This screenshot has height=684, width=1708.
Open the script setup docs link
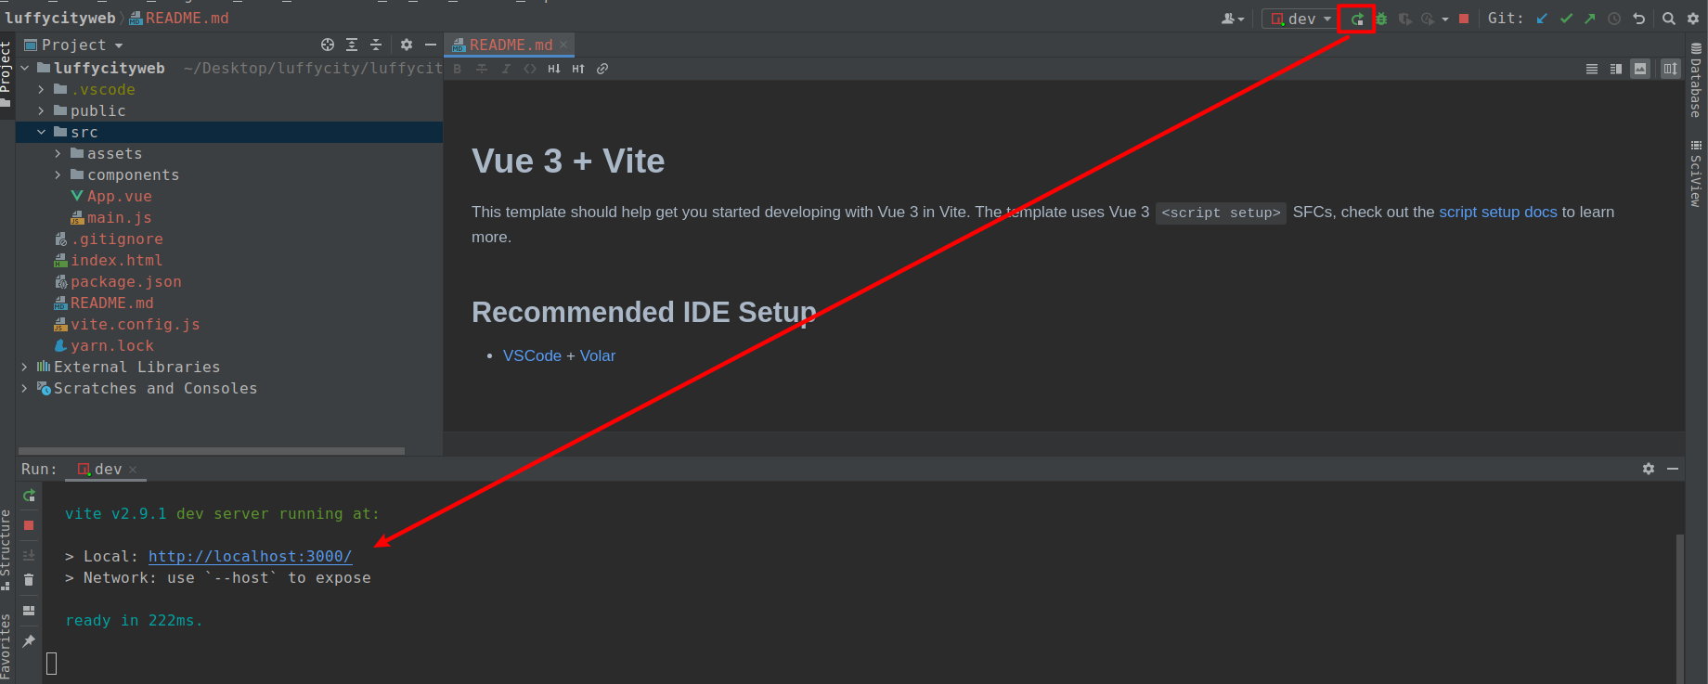pyautogui.click(x=1498, y=212)
